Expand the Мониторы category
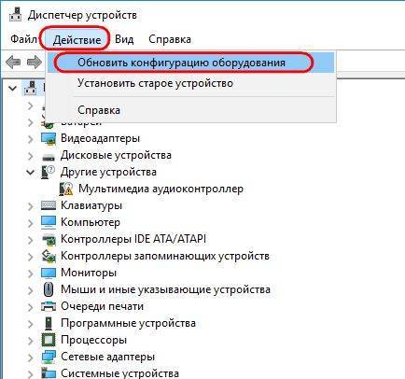The height and width of the screenshot is (379, 405). pos(30,274)
